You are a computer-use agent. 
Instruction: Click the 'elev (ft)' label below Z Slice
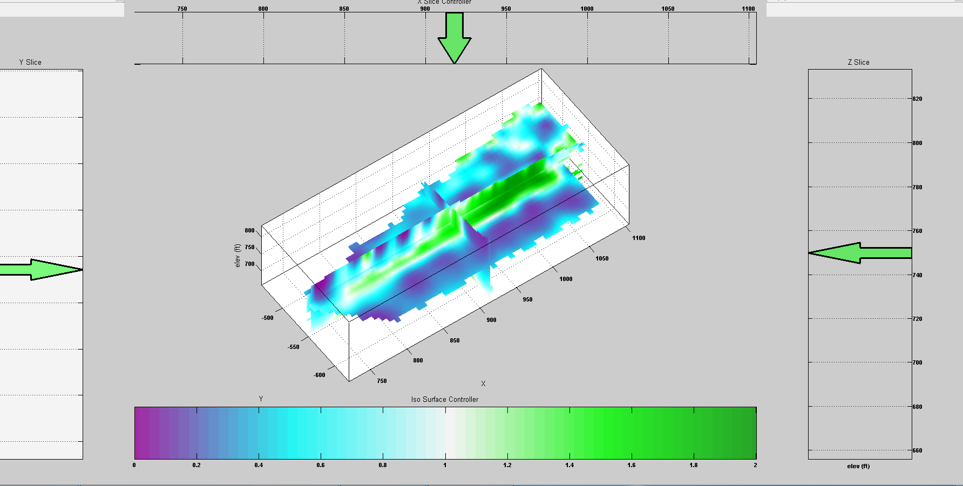tap(858, 467)
